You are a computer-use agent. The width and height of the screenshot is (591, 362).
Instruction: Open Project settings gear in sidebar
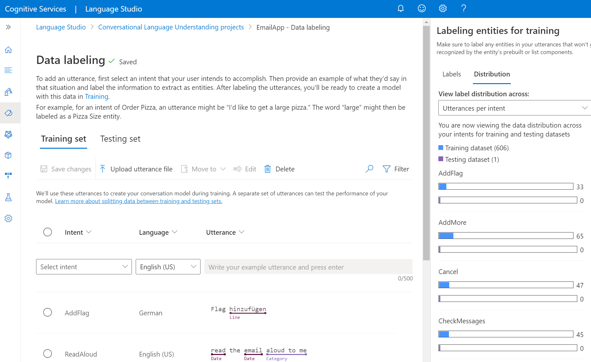(x=9, y=218)
